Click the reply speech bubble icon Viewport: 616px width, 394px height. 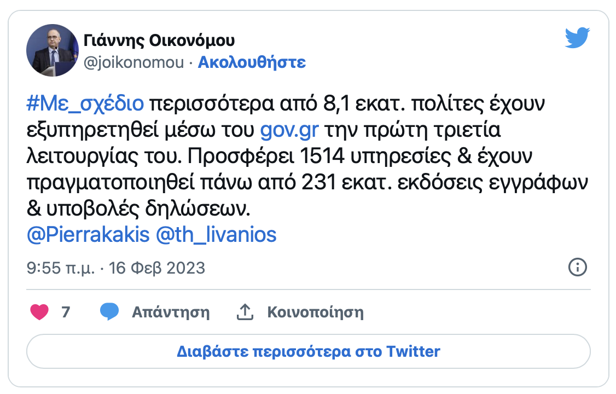coord(109,312)
